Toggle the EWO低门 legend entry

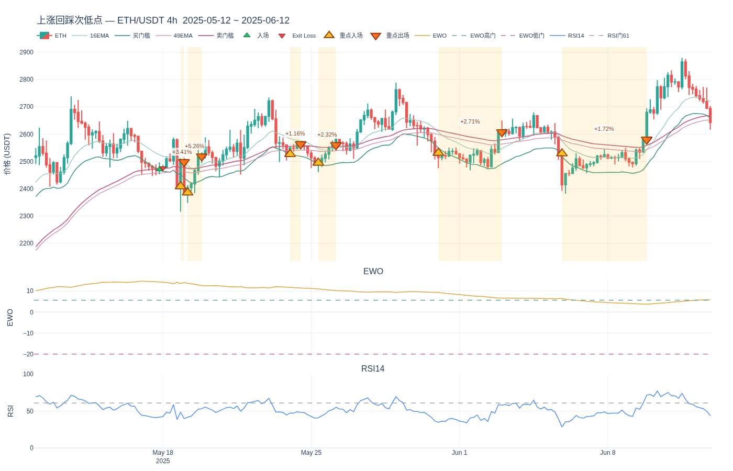coord(523,36)
